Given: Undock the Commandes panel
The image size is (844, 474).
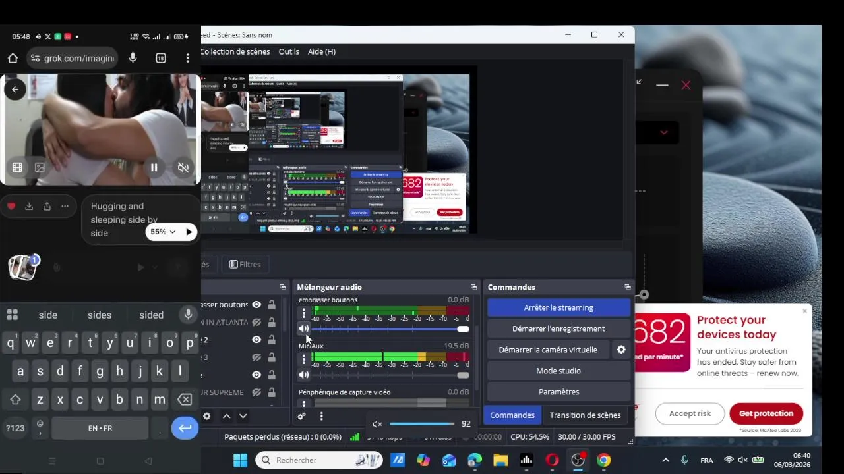Looking at the screenshot, I should pyautogui.click(x=627, y=287).
